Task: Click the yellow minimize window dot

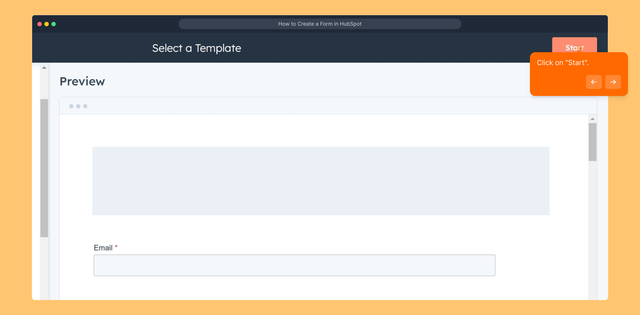Action: [x=46, y=24]
